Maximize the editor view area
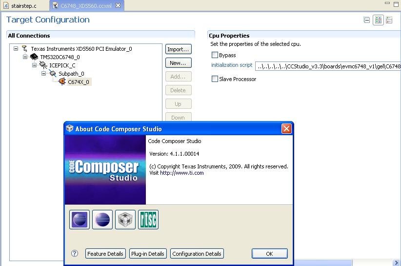 pos(396,4)
